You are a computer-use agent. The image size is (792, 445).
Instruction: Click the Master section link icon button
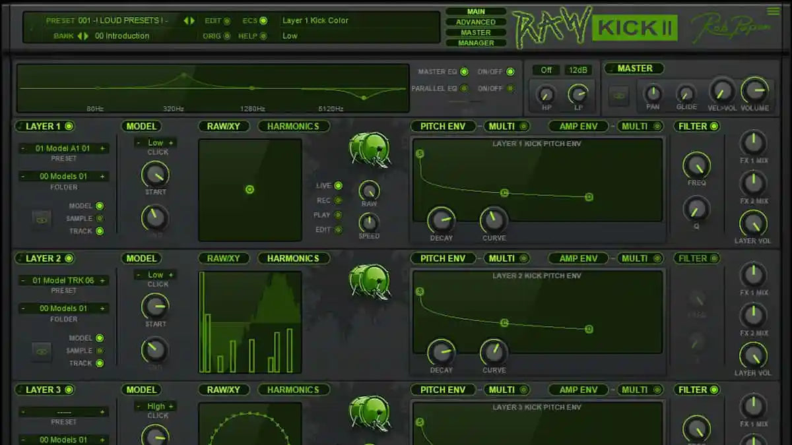(x=618, y=96)
